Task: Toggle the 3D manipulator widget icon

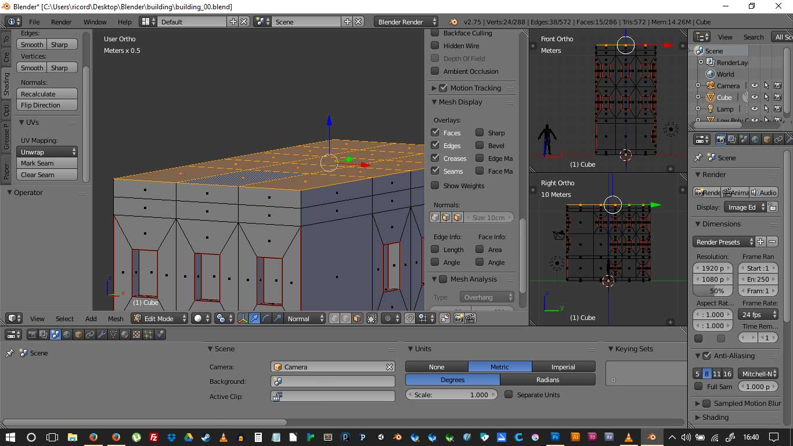Action: coord(243,318)
